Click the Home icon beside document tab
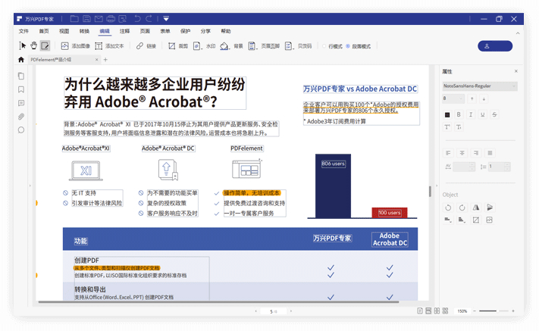 click(x=21, y=60)
